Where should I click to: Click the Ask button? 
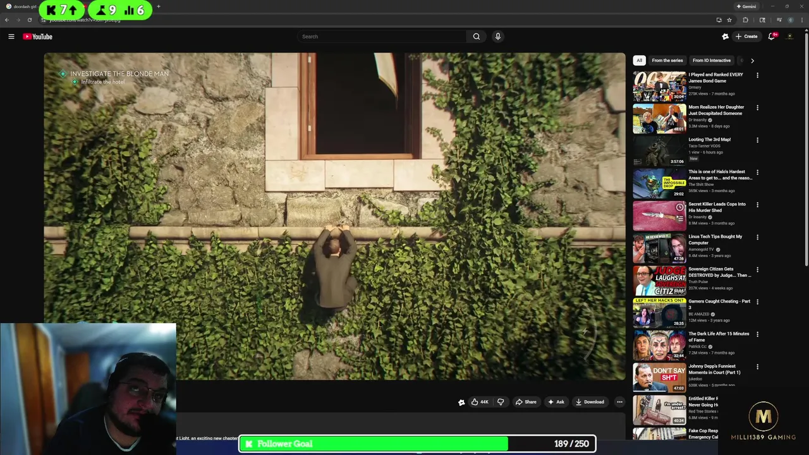[556, 402]
